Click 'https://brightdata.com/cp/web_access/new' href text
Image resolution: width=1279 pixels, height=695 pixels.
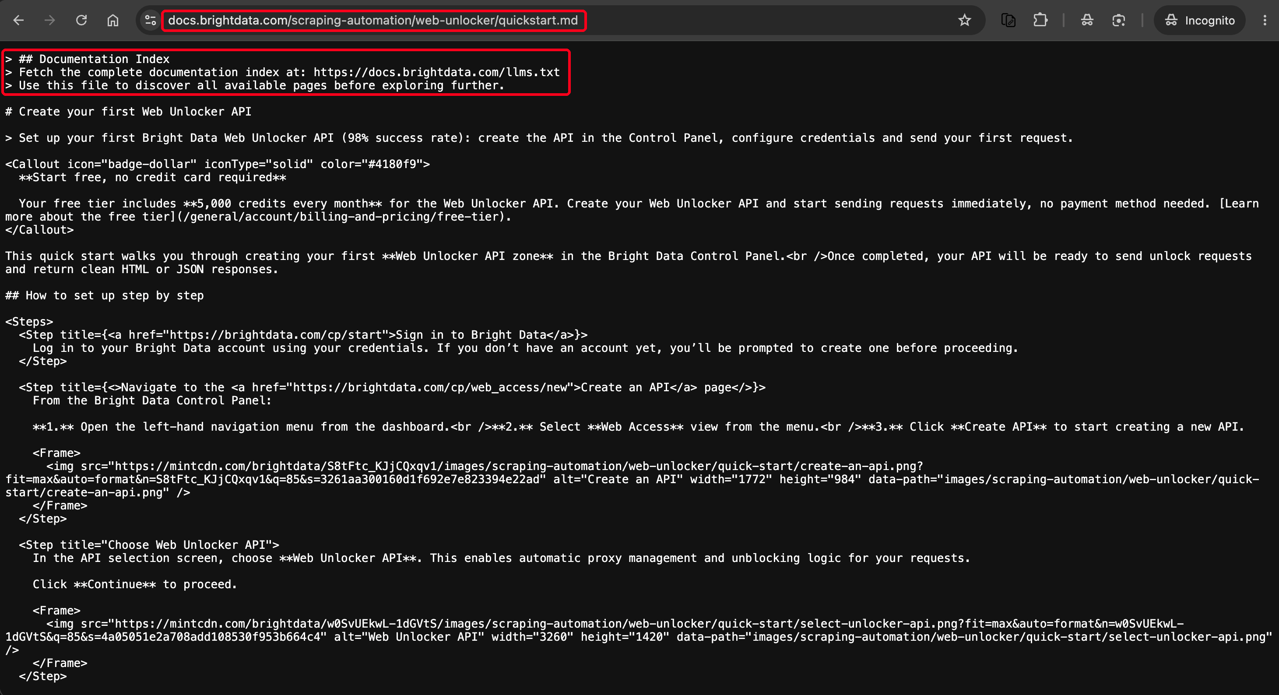click(x=430, y=388)
